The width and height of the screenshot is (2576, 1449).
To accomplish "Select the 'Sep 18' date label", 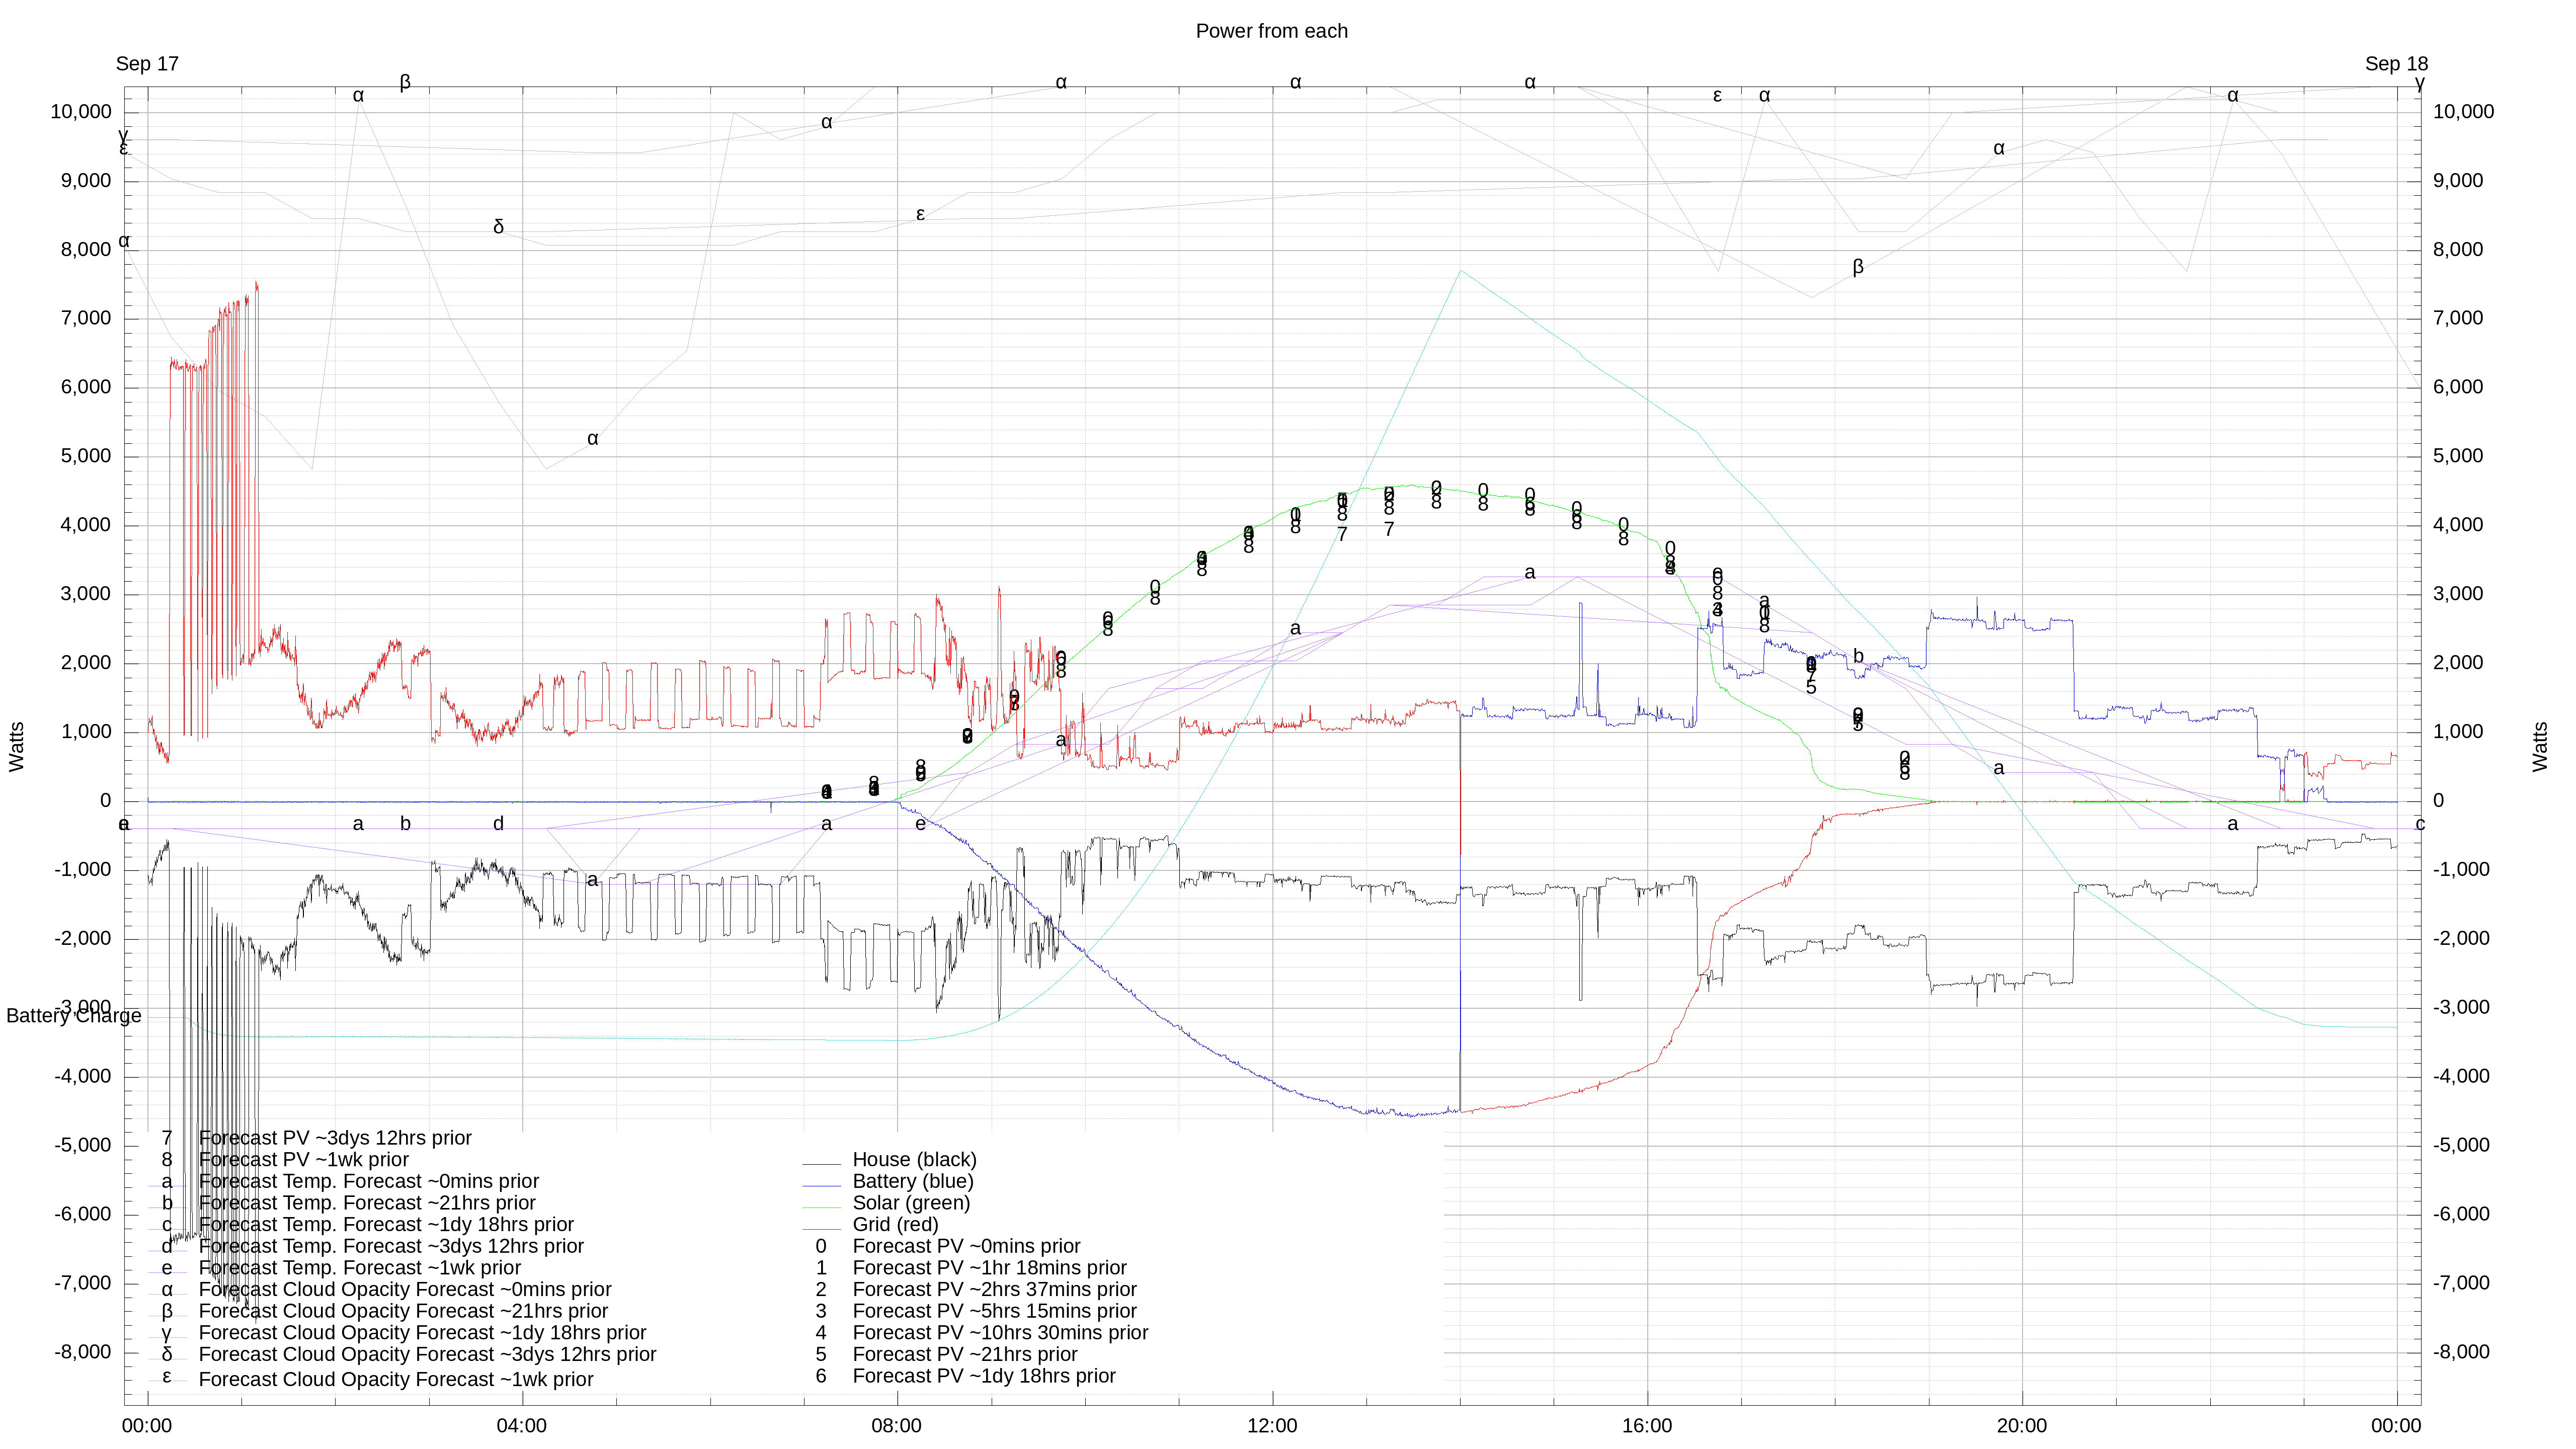I will point(2396,64).
